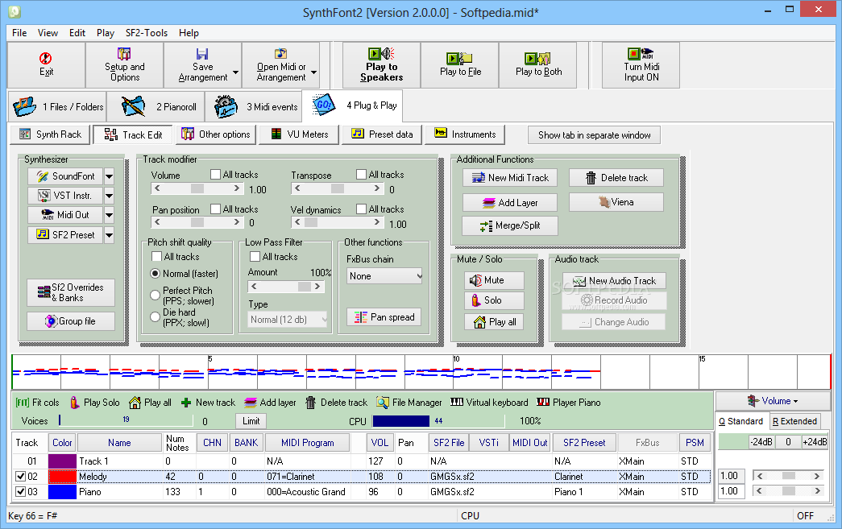Click the VST Instr. button

[x=65, y=196]
